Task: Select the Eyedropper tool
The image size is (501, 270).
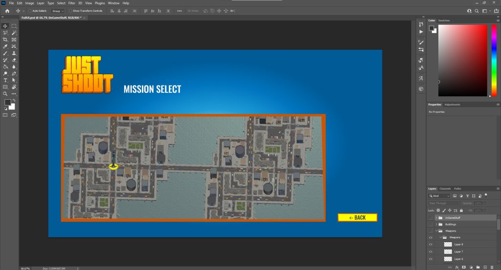Action: [5, 46]
